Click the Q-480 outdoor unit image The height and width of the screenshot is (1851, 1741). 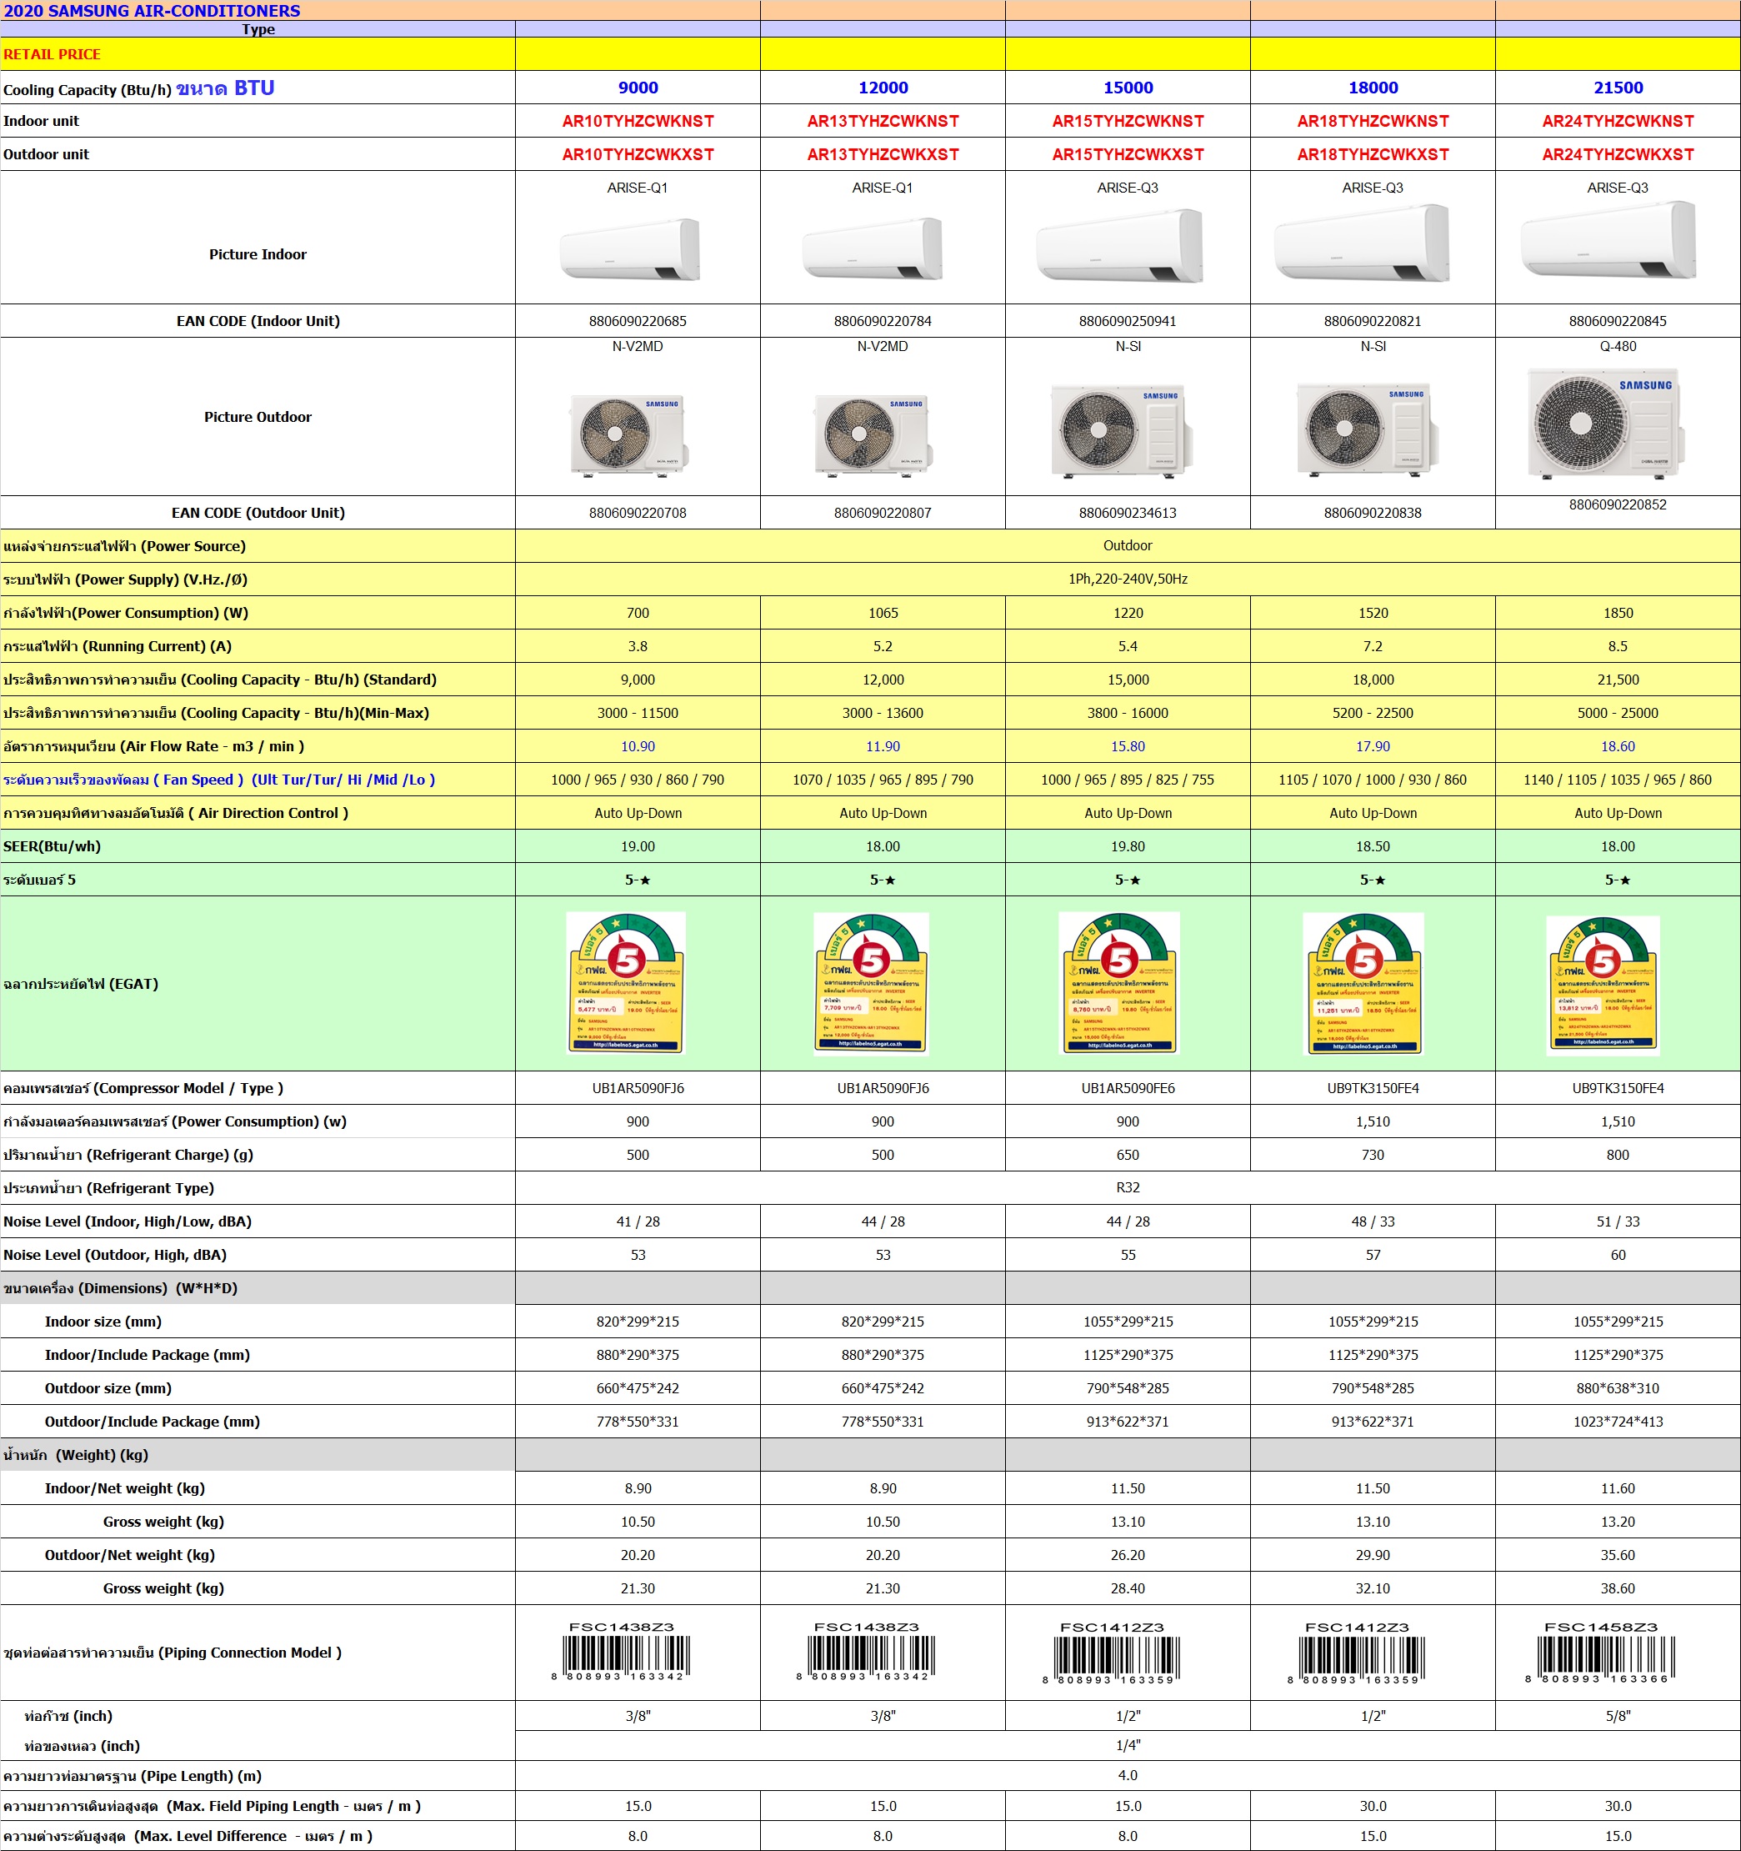tap(1605, 424)
